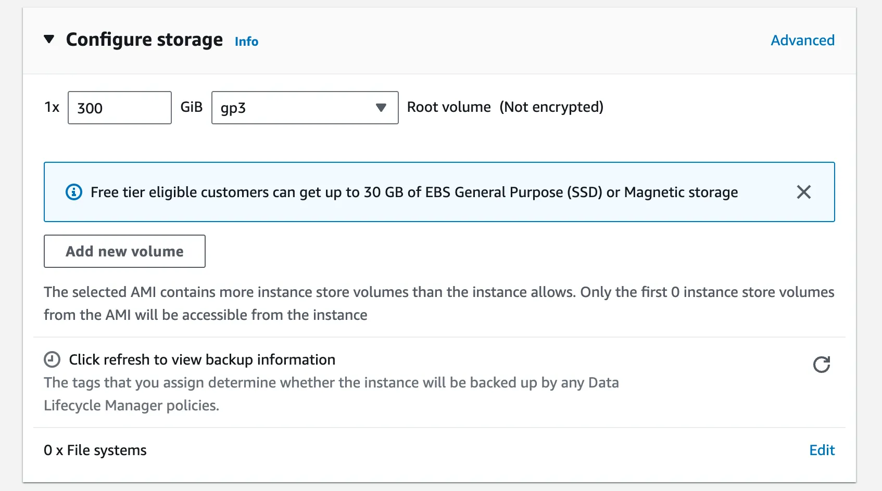Click the Not encrypted status text
This screenshot has height=491, width=882.
tap(551, 107)
